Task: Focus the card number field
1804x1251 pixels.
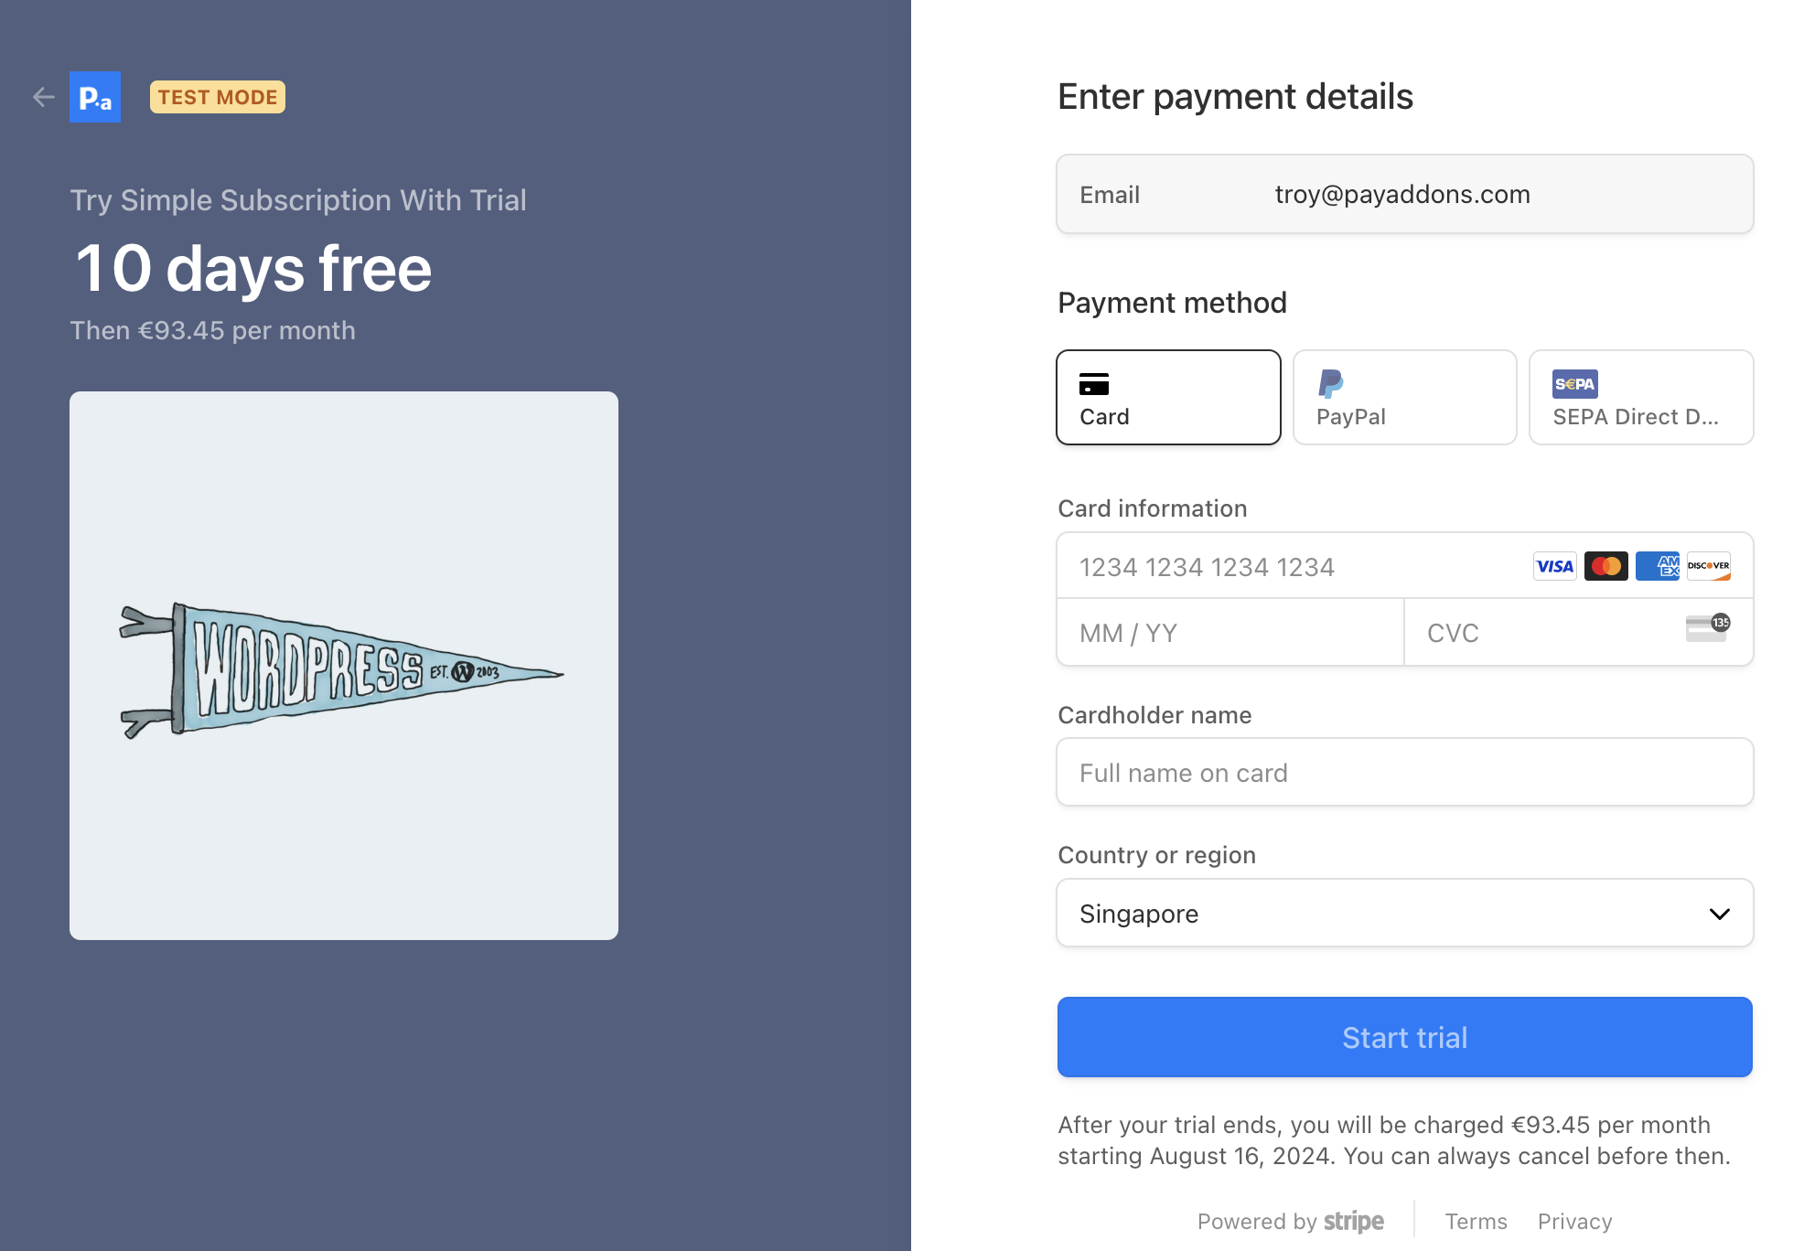Action: coord(1290,567)
